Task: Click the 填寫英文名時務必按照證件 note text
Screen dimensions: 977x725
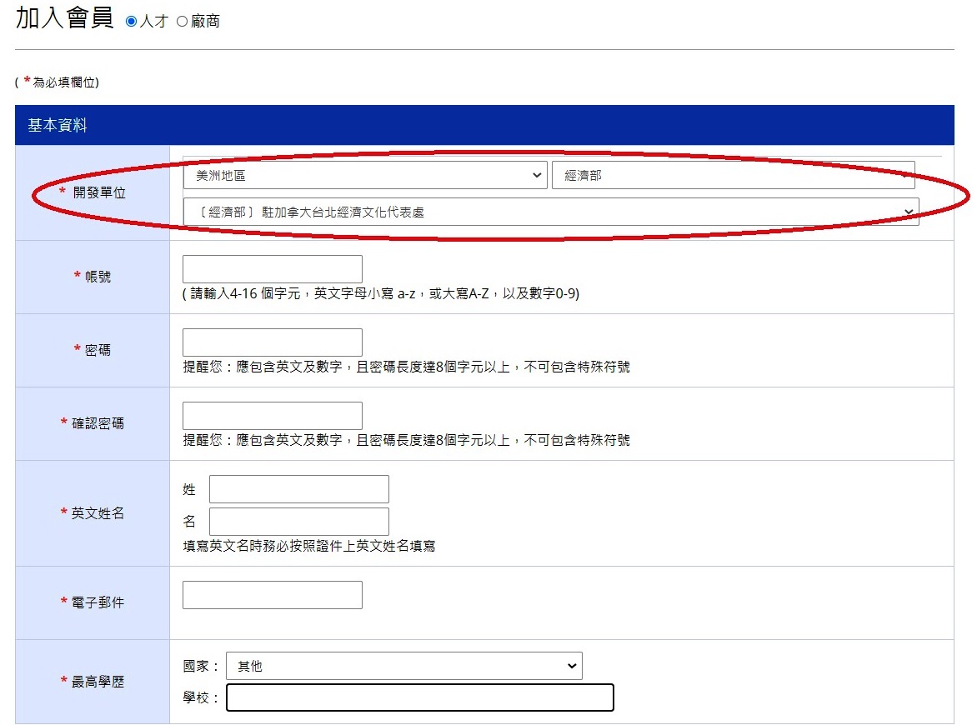Action: (x=308, y=547)
